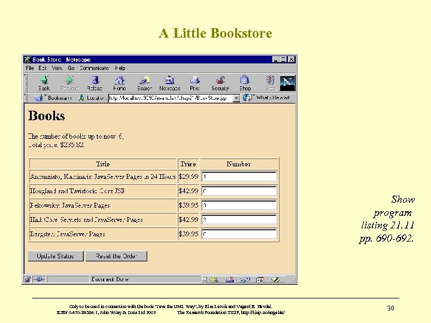Click the Reset the Order button
The width and height of the screenshot is (431, 323).
(x=116, y=256)
